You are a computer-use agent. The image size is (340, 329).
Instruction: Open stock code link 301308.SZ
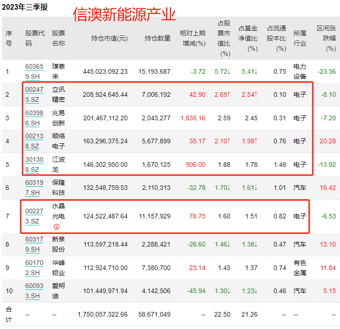coord(34,164)
